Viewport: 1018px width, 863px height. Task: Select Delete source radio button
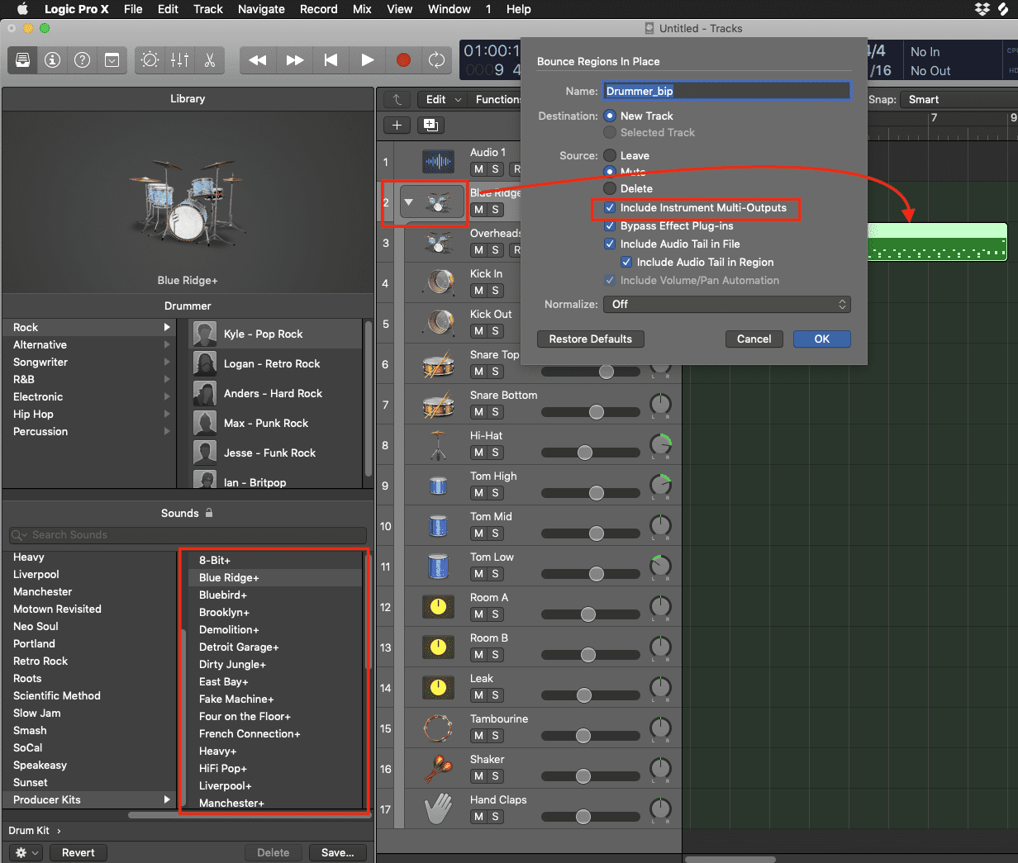click(610, 188)
